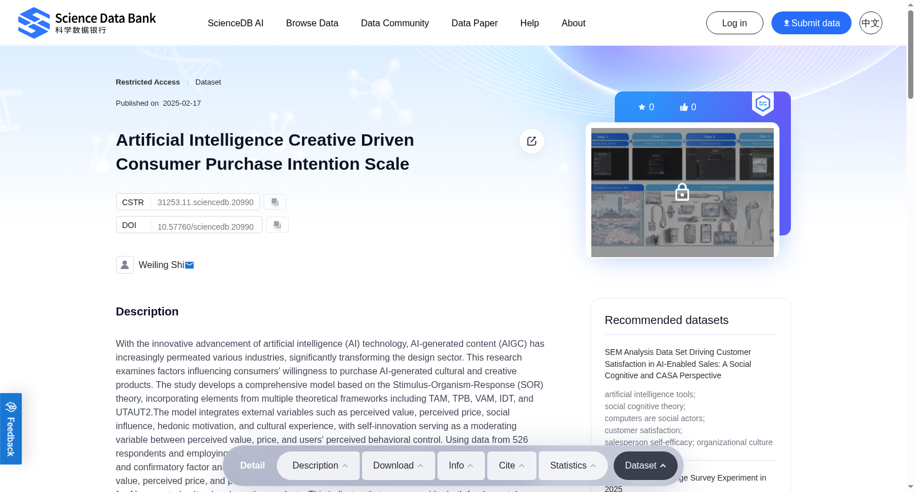Viewport: 915px width, 492px height.
Task: Click keyword 'artificial intelligence tools;'
Action: (x=650, y=394)
